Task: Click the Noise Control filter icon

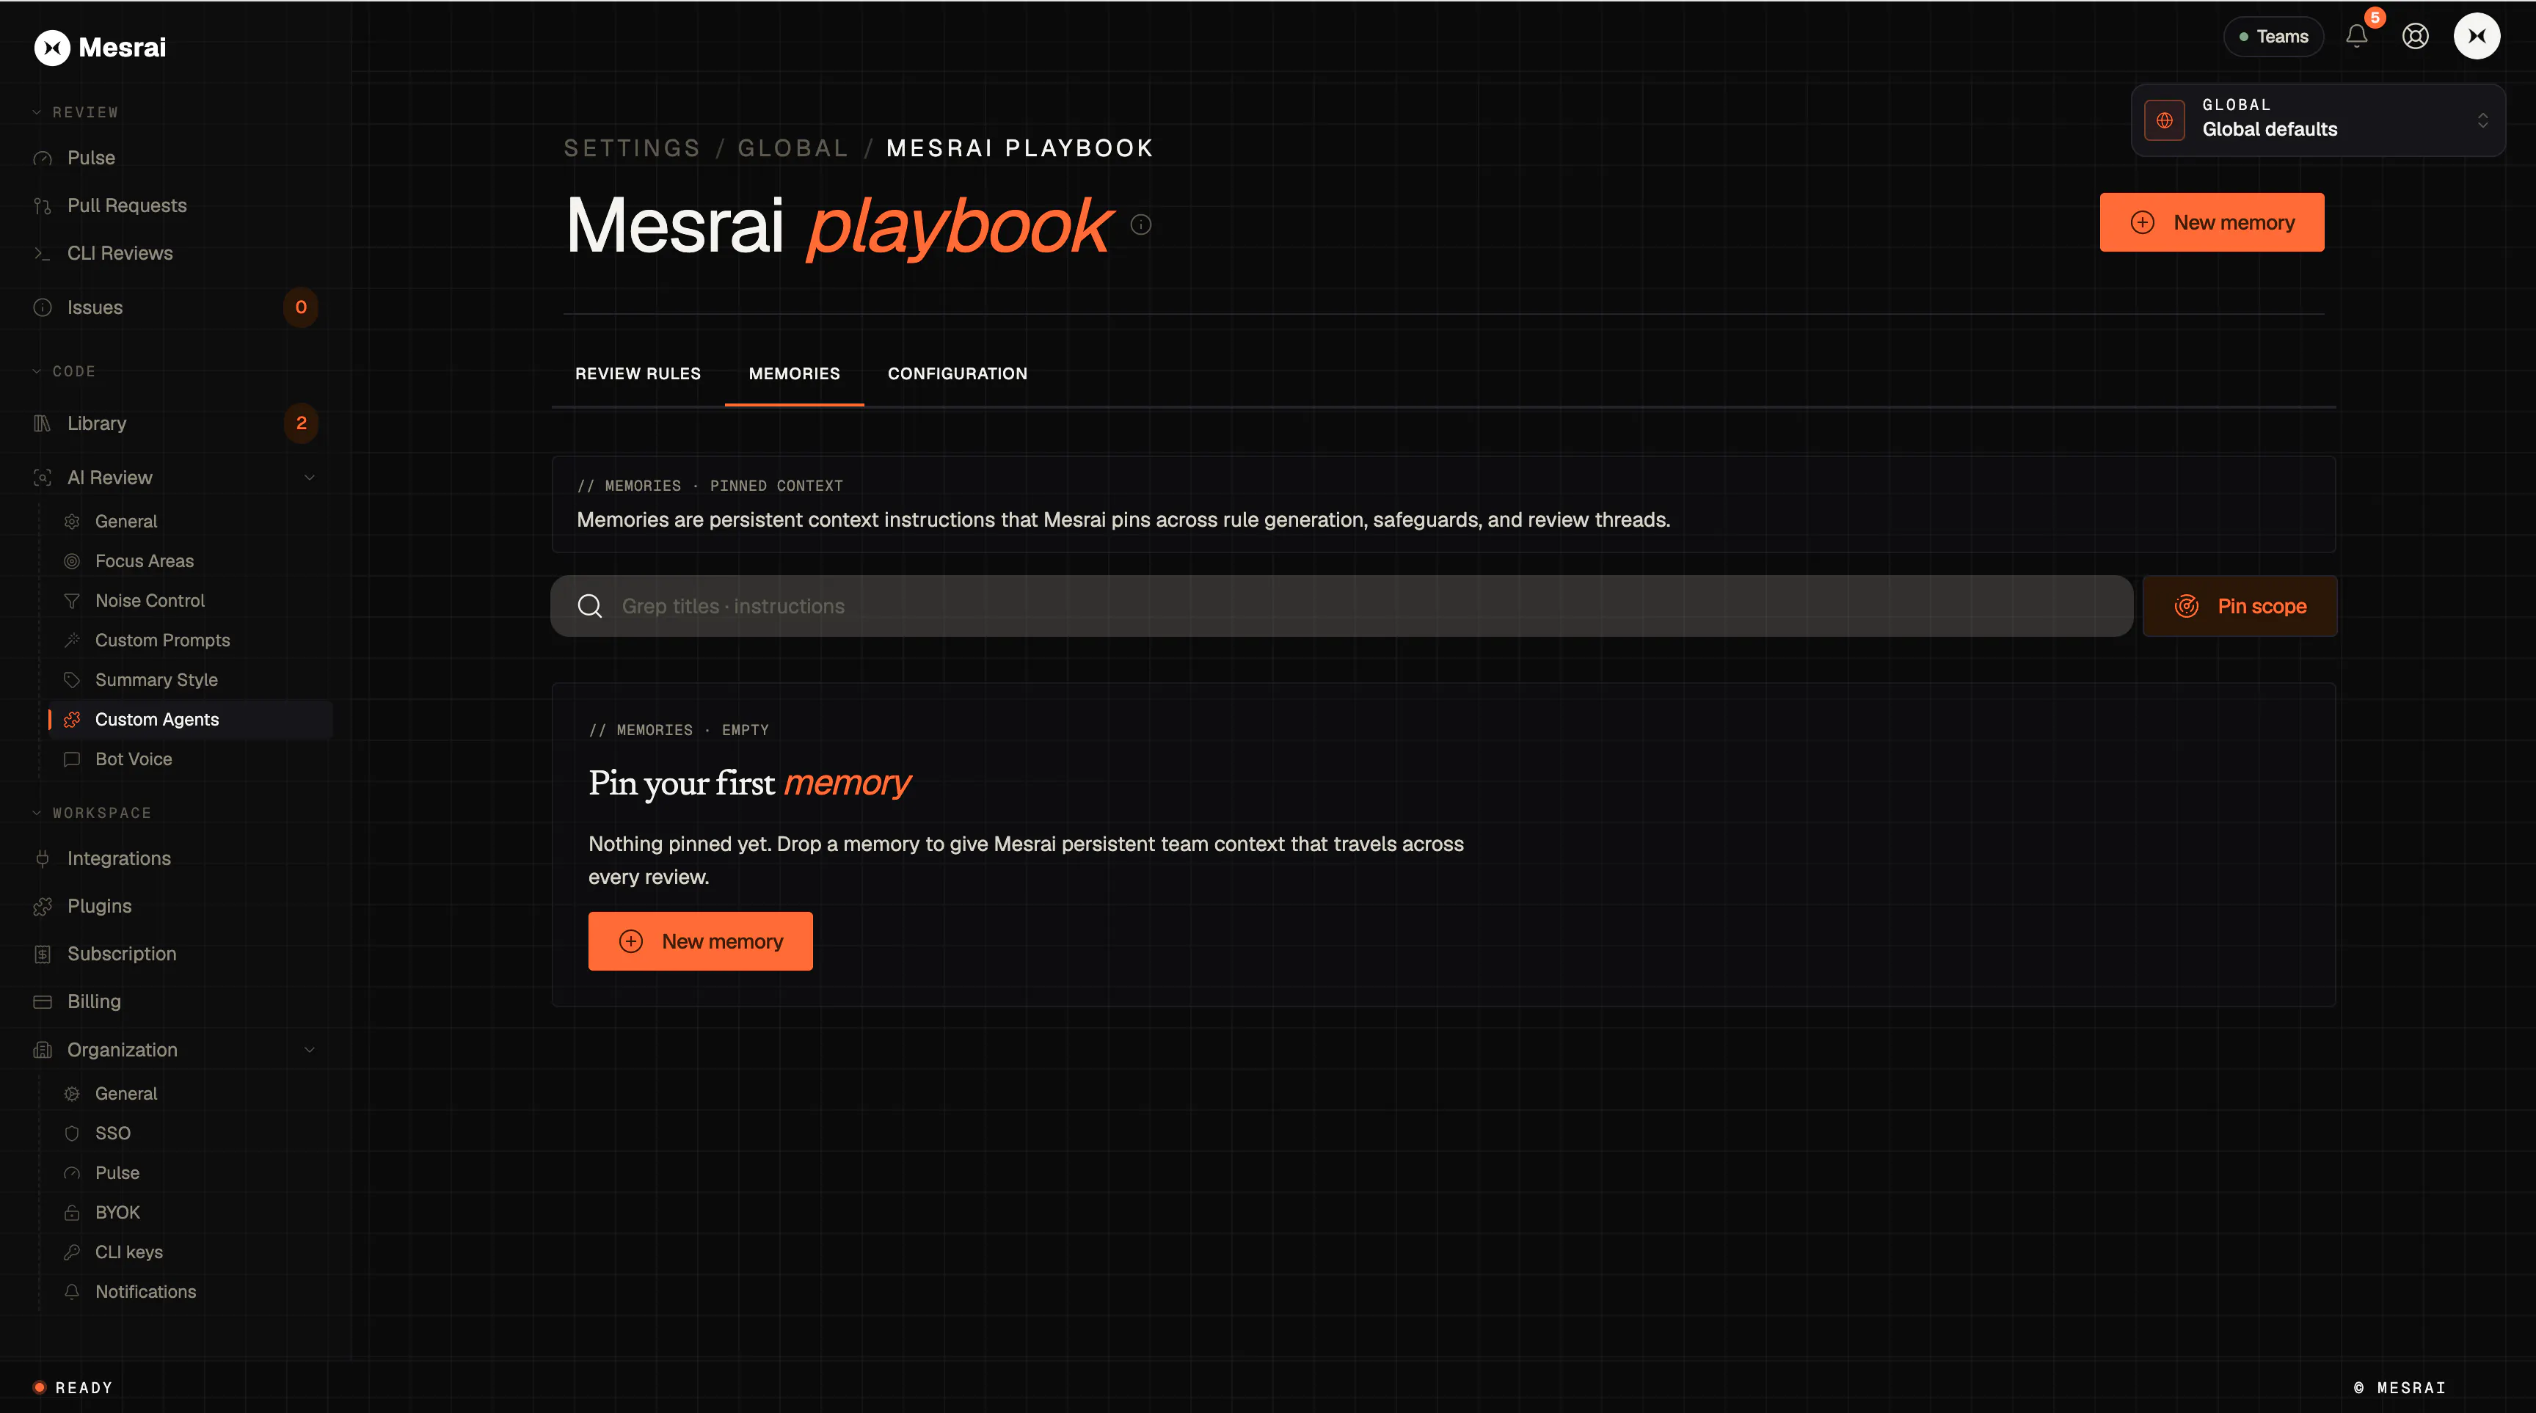Action: coord(72,600)
